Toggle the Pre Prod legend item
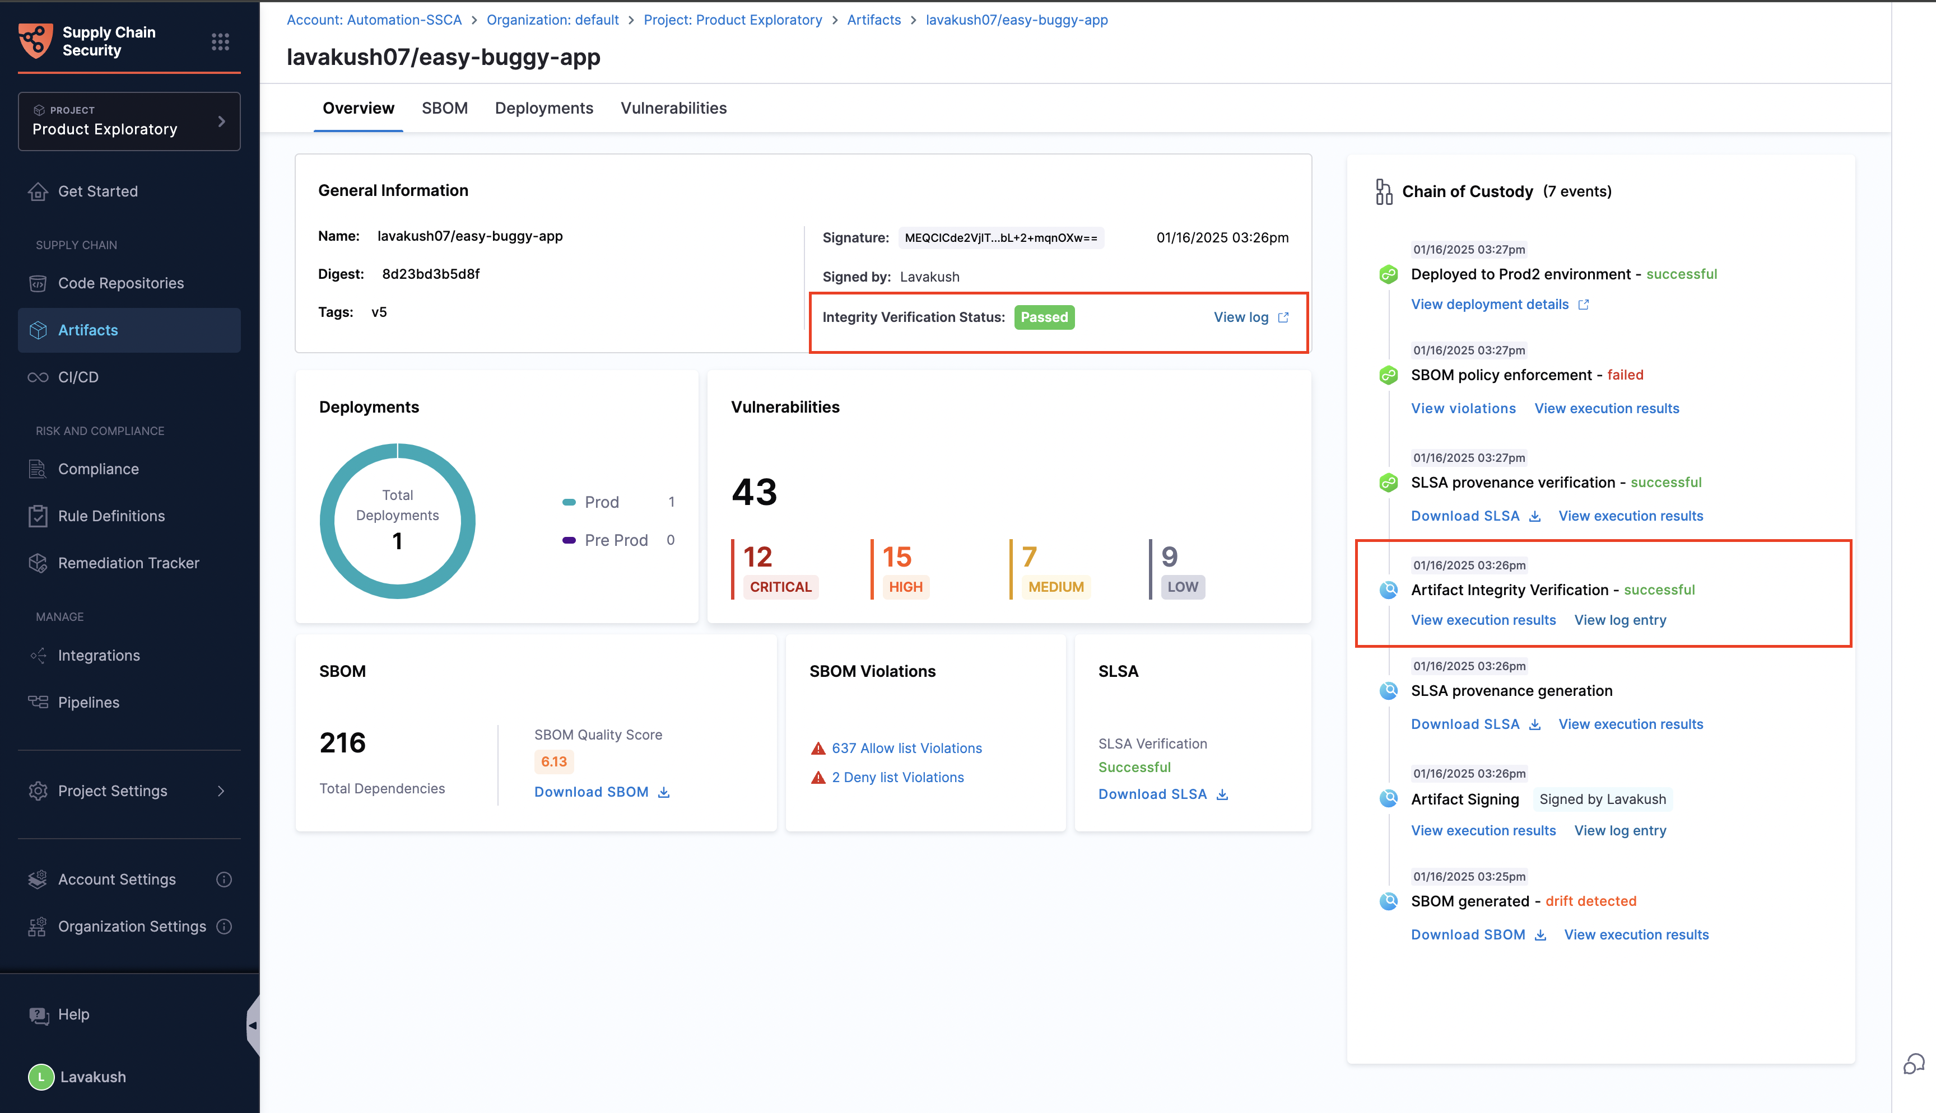 [616, 540]
